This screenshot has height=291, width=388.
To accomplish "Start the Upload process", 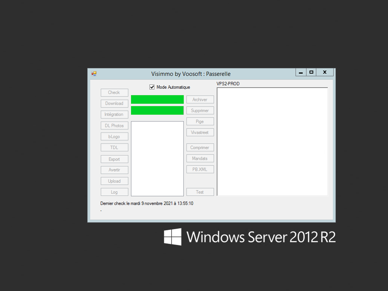I will click(x=114, y=181).
